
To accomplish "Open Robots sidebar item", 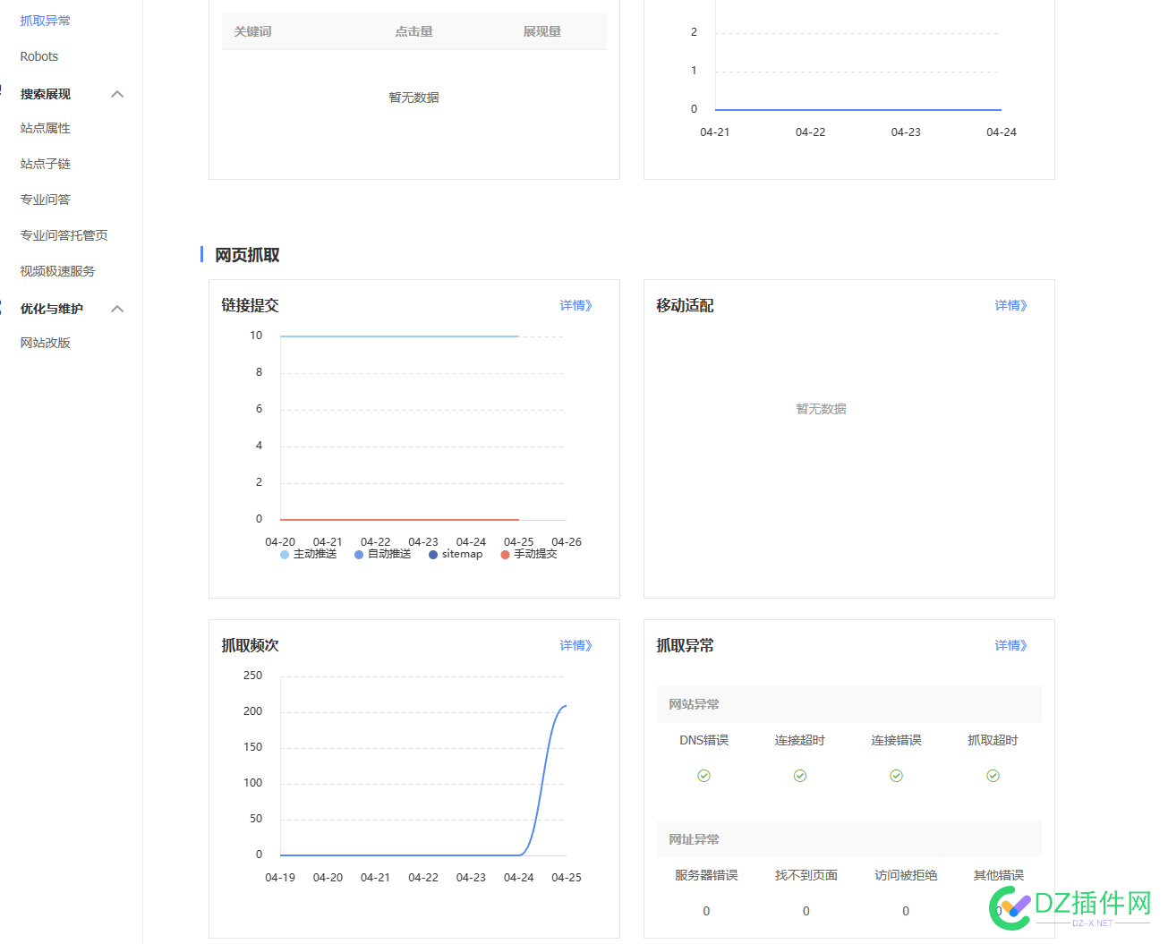I will (39, 56).
